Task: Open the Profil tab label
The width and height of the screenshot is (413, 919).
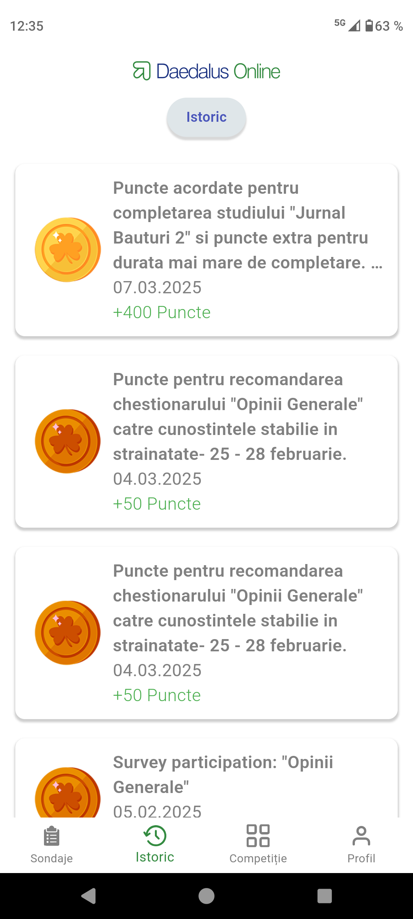Action: 361,858
